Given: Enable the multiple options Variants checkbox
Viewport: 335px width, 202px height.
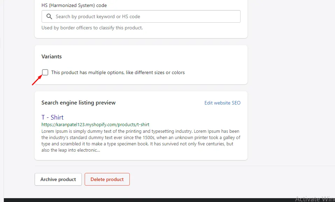Looking at the screenshot, I should click(x=45, y=72).
